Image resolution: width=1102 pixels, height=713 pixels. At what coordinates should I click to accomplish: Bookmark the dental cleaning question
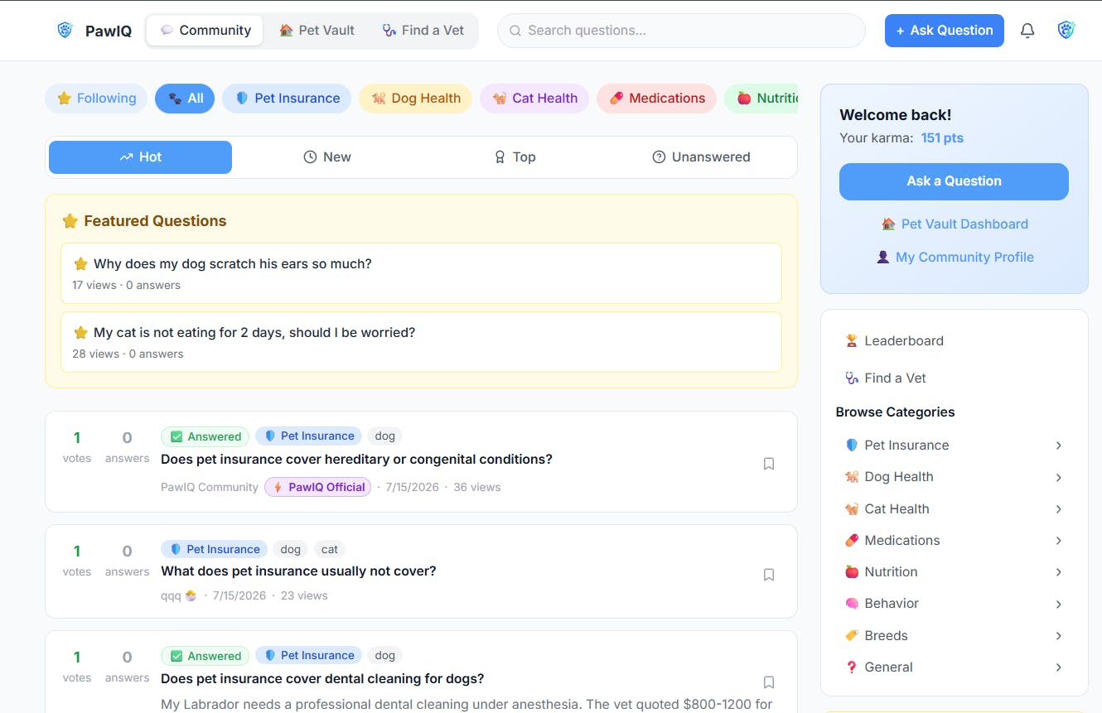pos(769,682)
